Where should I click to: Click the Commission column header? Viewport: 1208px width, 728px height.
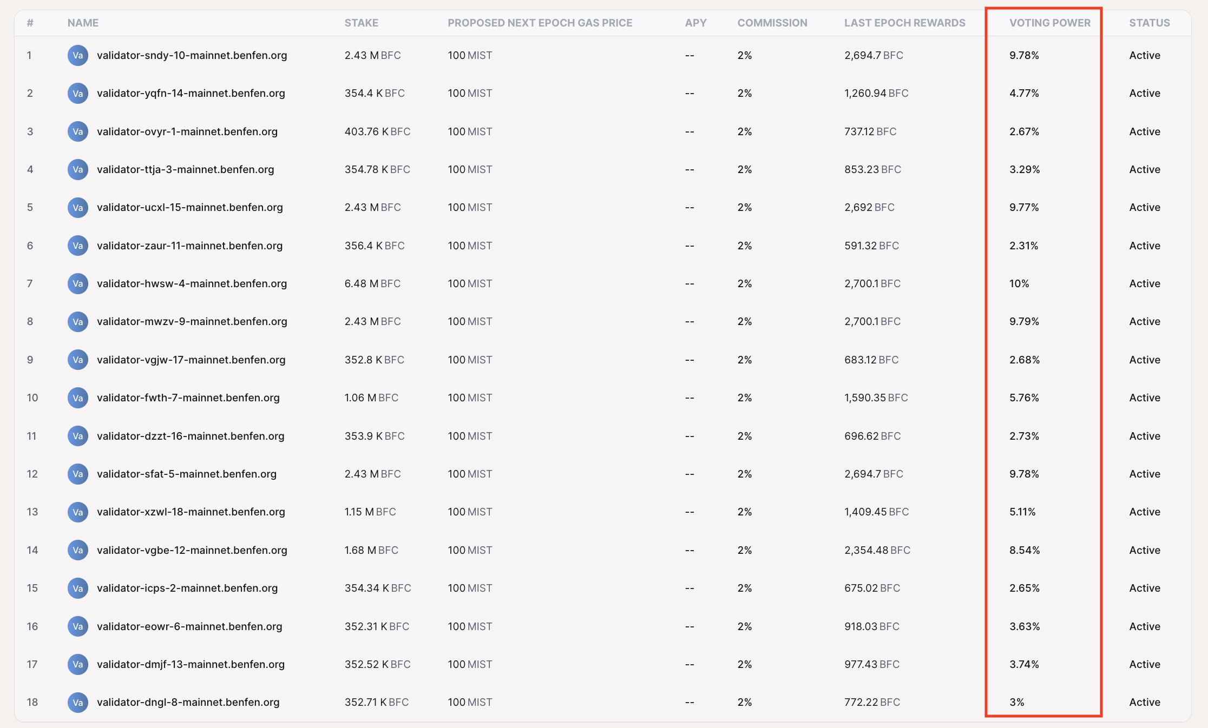click(x=772, y=23)
